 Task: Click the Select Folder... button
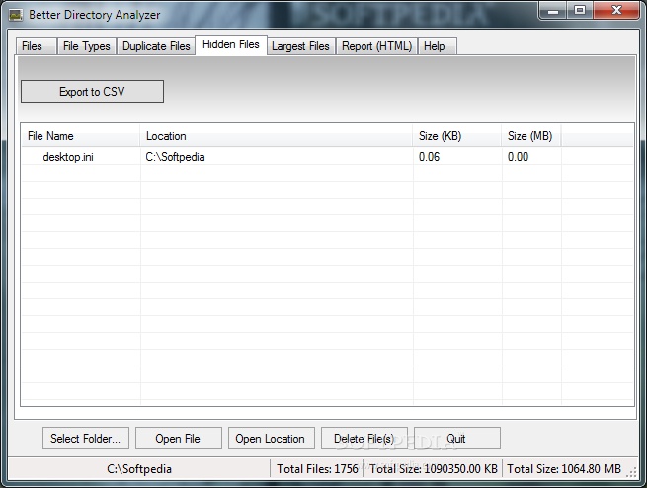click(x=86, y=438)
